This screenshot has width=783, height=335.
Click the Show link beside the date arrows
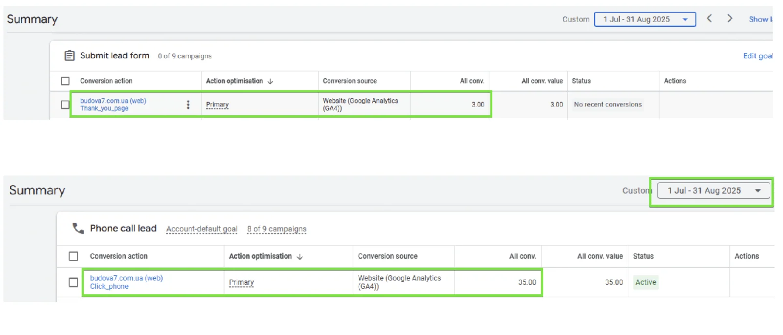(760, 19)
